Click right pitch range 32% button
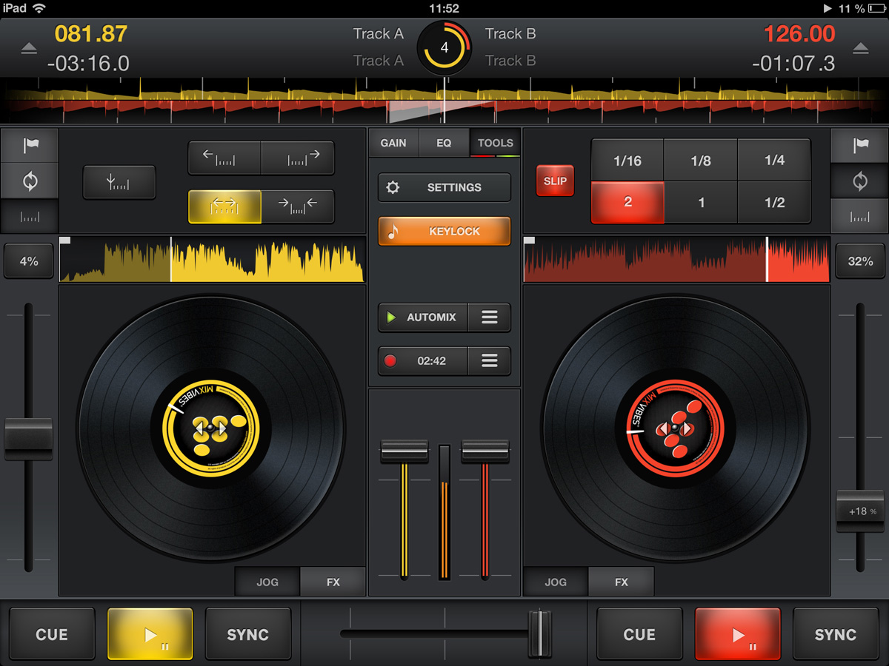The width and height of the screenshot is (889, 666). pos(860,261)
